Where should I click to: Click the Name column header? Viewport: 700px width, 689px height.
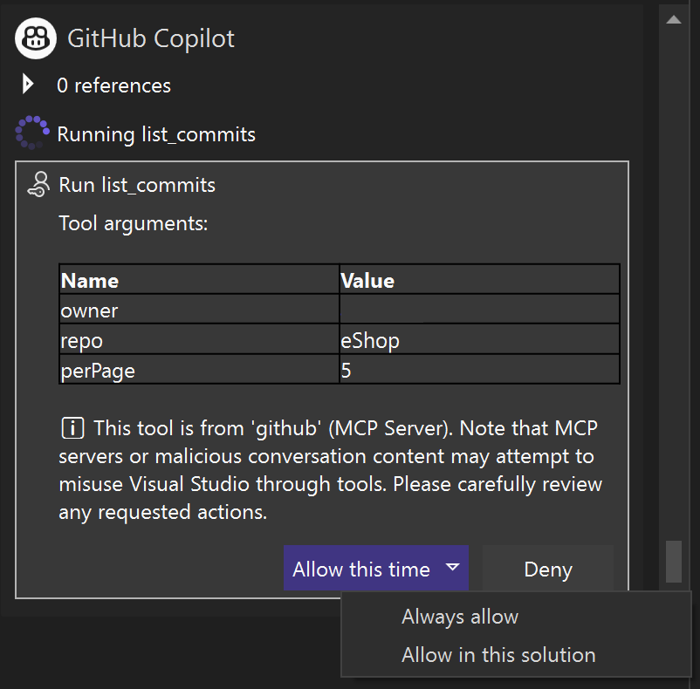[199, 280]
